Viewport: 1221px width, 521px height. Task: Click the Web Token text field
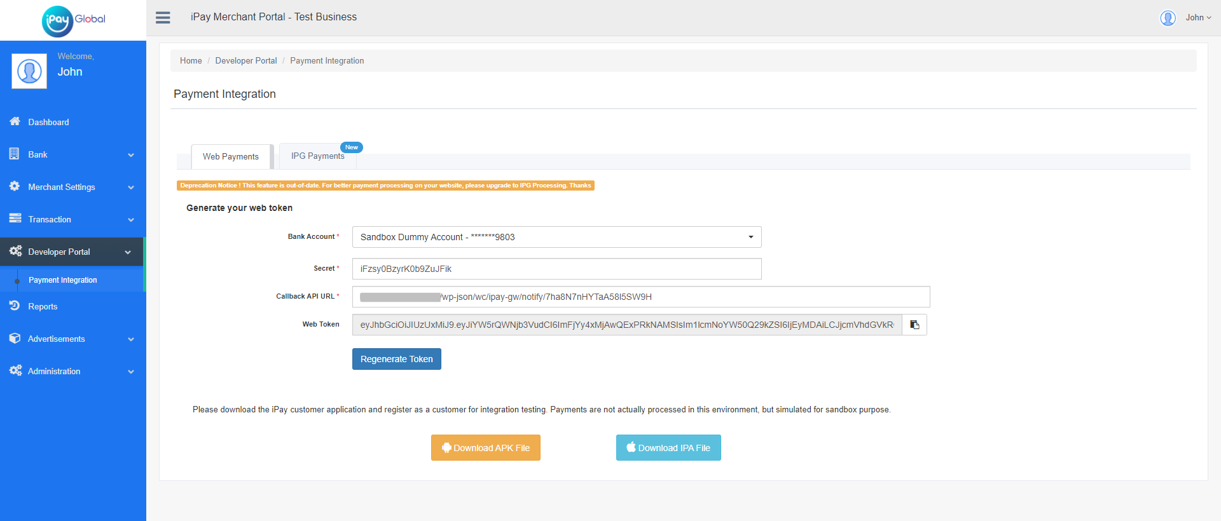point(627,325)
